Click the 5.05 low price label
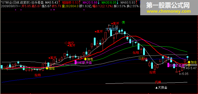Screen dimensions: 198x94 tap(185, 74)
